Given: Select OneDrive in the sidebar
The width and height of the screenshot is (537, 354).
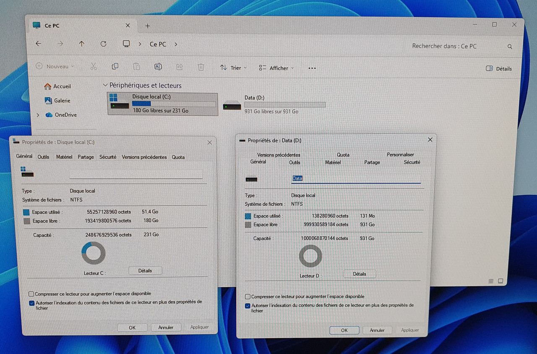Looking at the screenshot, I should (x=61, y=115).
